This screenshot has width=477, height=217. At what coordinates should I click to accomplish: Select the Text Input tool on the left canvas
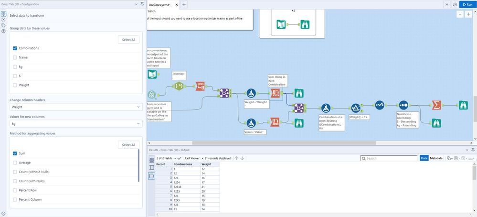point(152,74)
